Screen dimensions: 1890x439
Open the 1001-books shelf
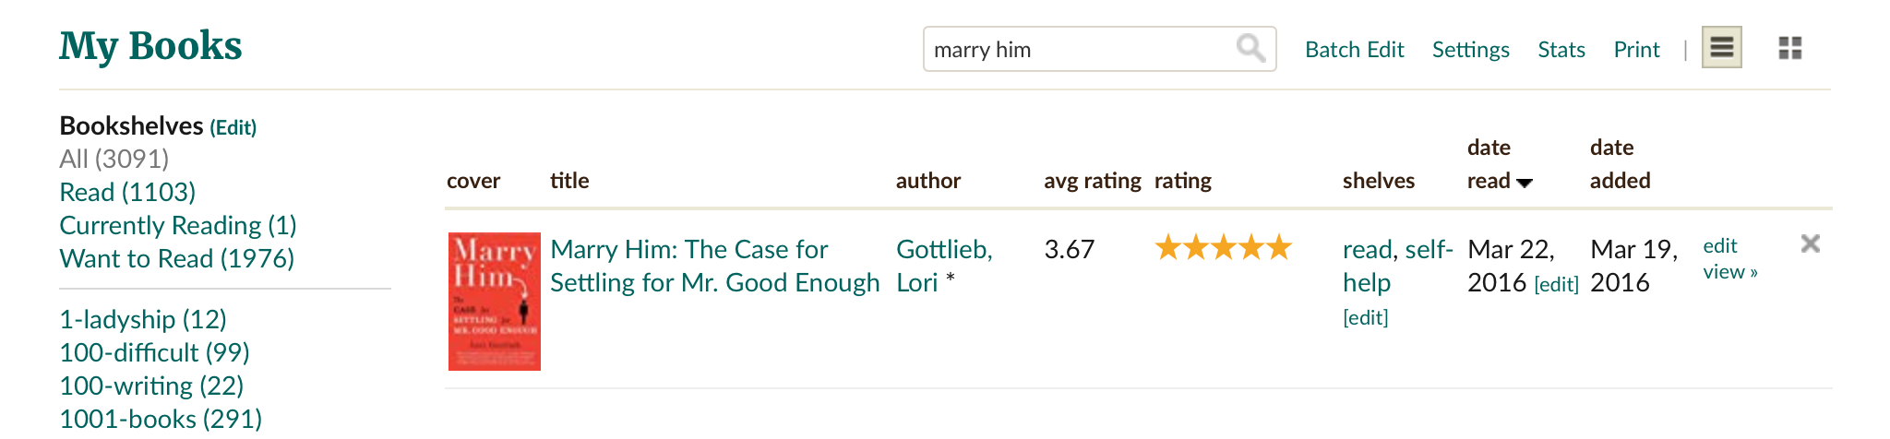161,419
